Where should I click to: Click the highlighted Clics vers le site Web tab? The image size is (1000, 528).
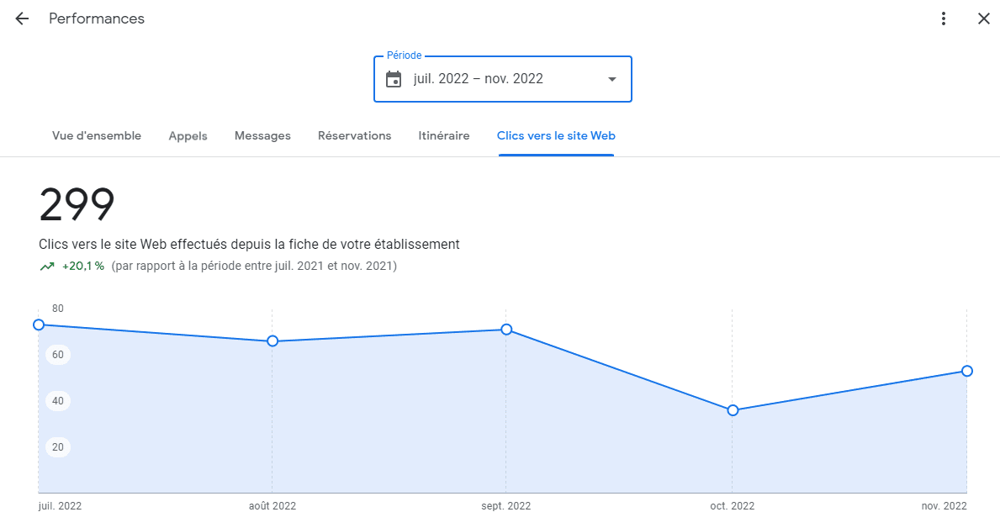click(x=555, y=135)
